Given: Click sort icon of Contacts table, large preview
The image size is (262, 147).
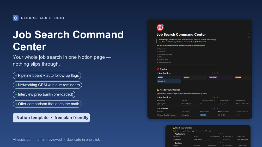Looking at the screenshot, I should pyautogui.click(x=215, y=108).
